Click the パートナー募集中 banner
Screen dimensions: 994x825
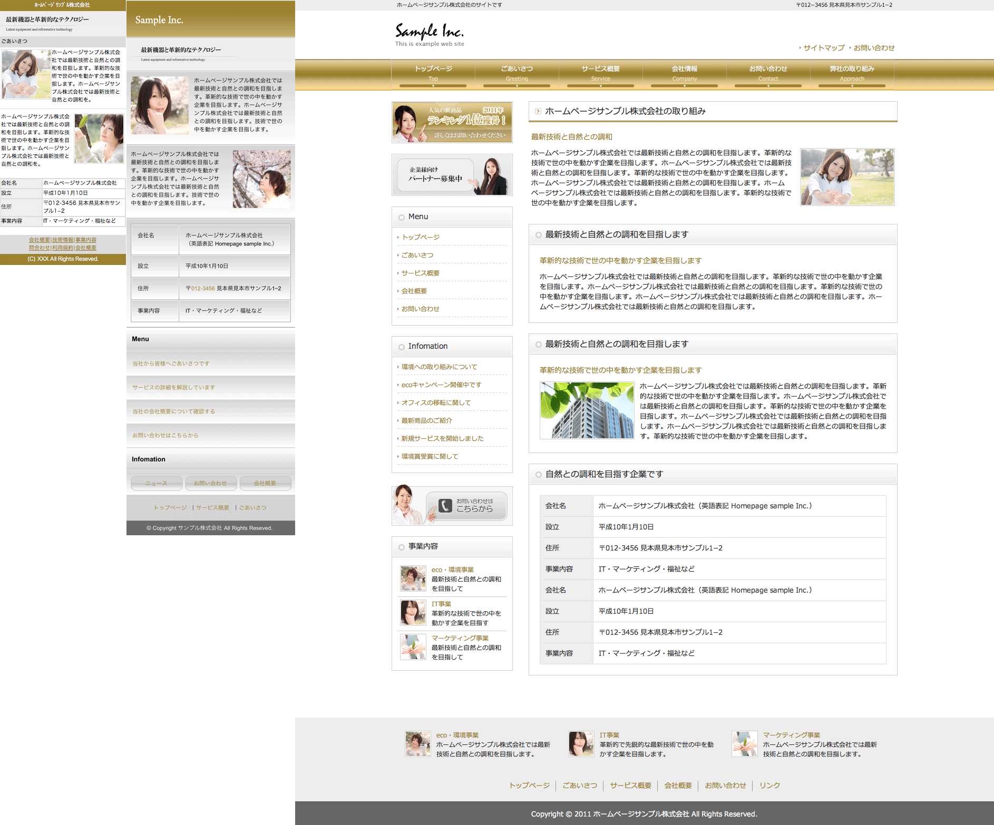tap(452, 175)
